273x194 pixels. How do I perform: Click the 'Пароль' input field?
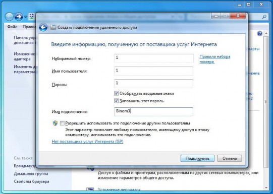pyautogui.click(x=153, y=84)
